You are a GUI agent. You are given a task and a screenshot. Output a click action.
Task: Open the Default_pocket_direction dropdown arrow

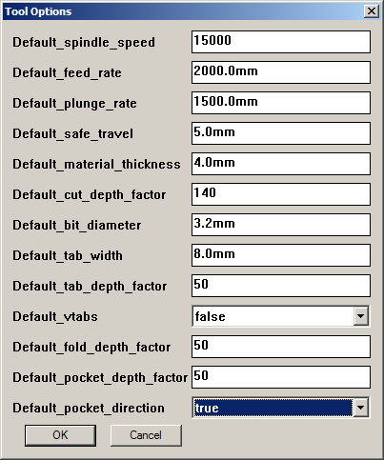(x=361, y=408)
